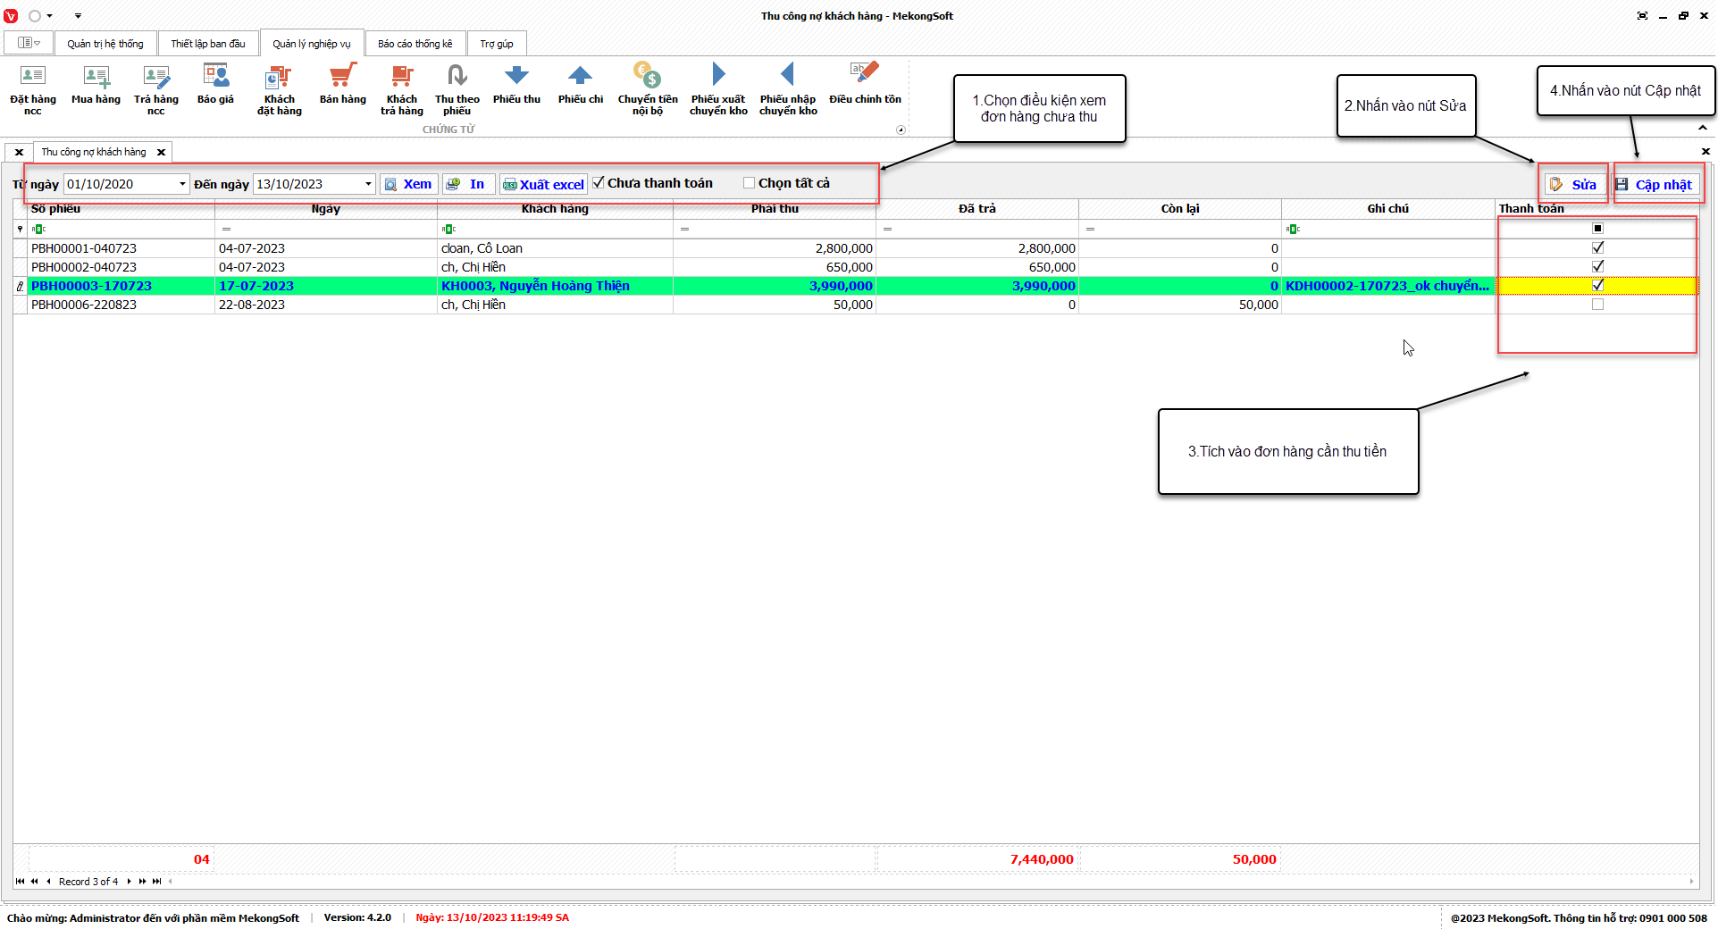The height and width of the screenshot is (929, 1718).
Task: Open Khách đặt hàng from the ribbon
Action: click(280, 89)
